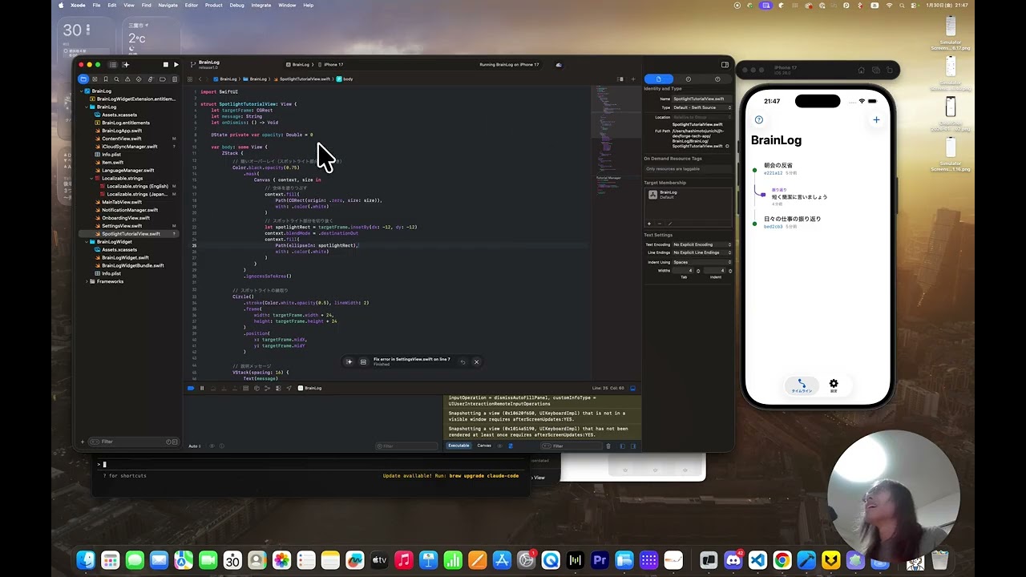This screenshot has height=577, width=1026.
Task: Toggle the navigator sidebar
Action: 113,65
